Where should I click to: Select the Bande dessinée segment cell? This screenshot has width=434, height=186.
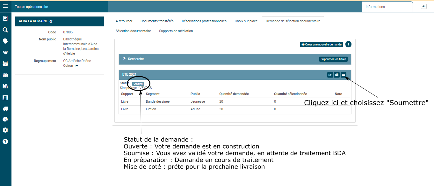click(x=158, y=101)
